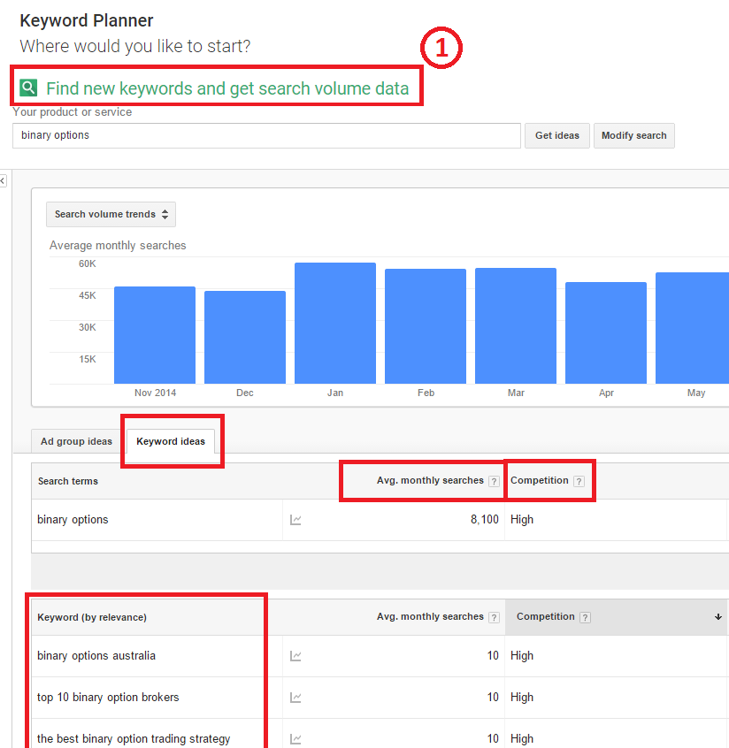
Task: Select keyword top 10 binary option brokers
Action: point(108,698)
